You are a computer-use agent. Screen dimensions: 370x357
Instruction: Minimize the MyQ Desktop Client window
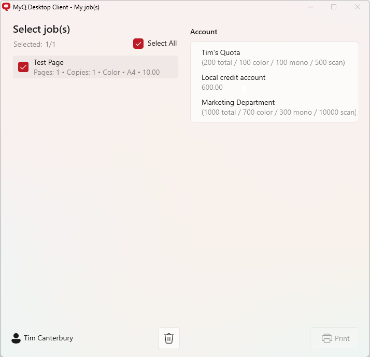pos(310,7)
